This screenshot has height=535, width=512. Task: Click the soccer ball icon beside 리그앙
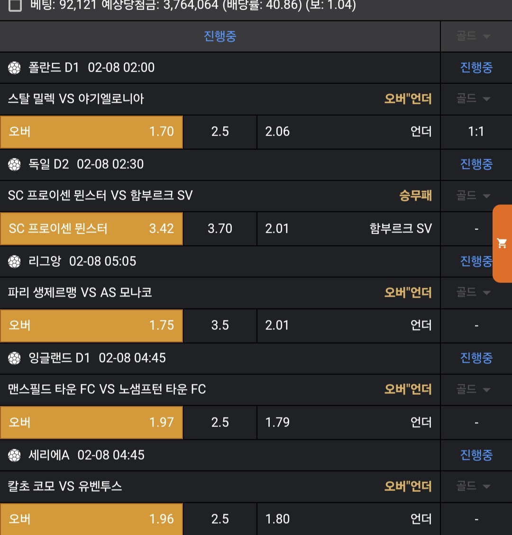(15, 262)
